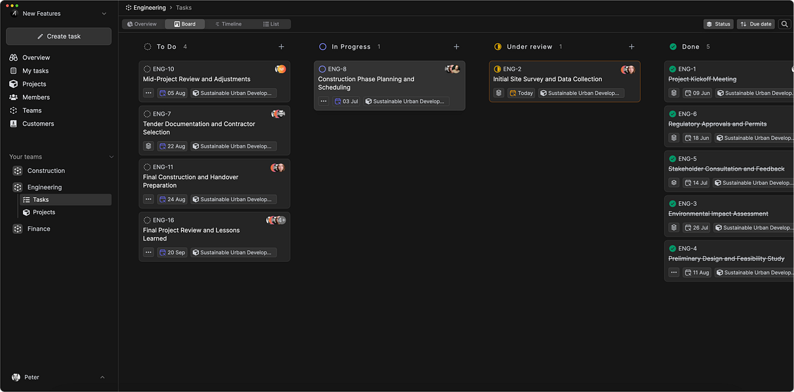Open the Customers icon in sidebar
The height and width of the screenshot is (392, 794).
14,123
